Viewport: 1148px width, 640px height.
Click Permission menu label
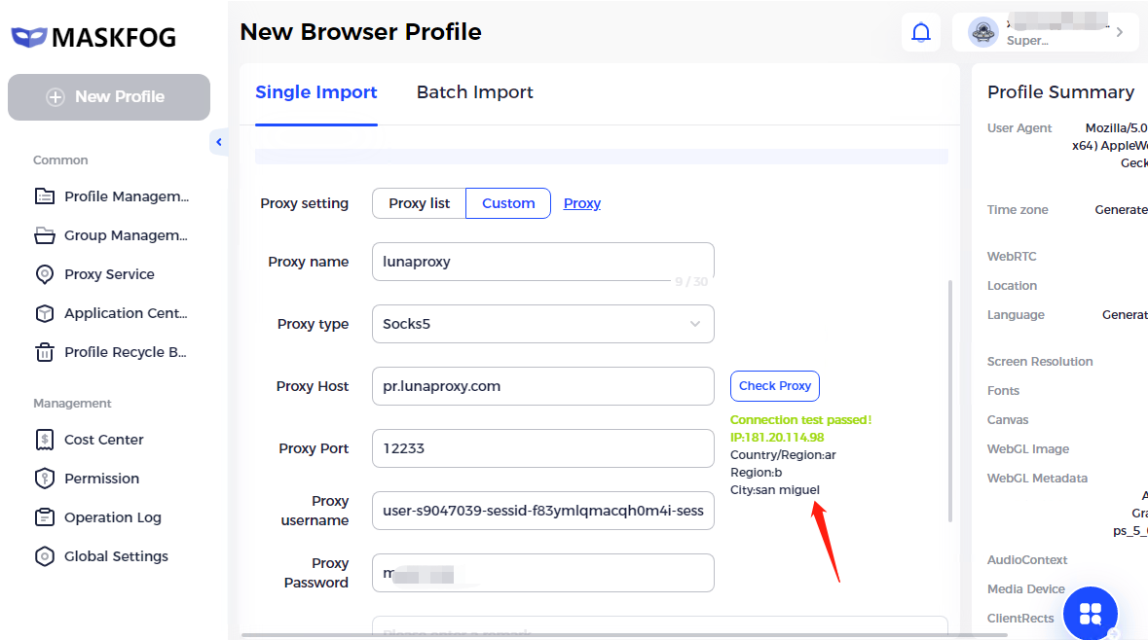click(102, 479)
